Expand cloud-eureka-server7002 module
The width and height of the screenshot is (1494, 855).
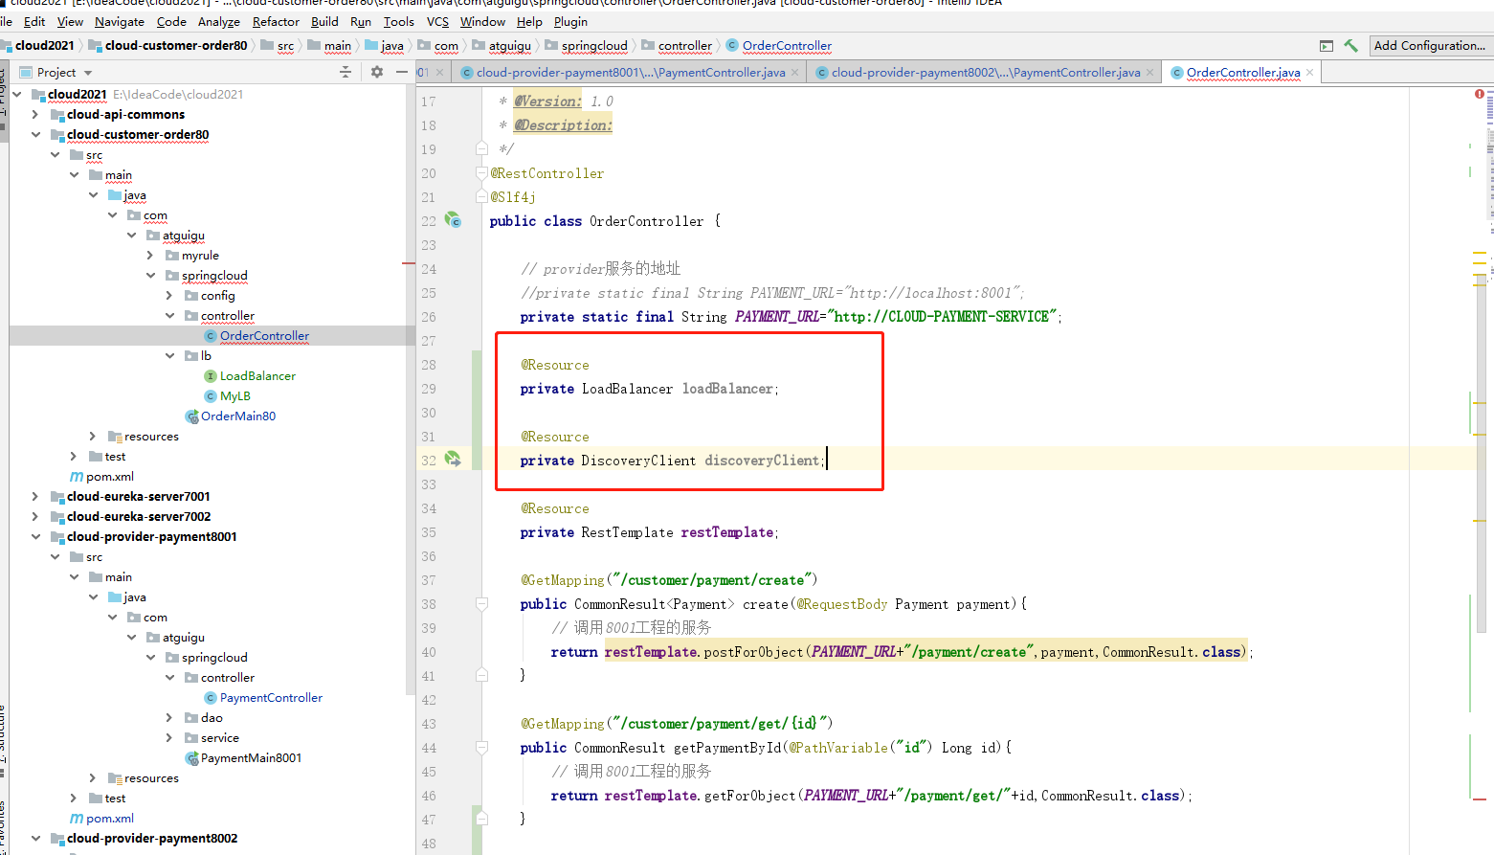pyautogui.click(x=35, y=517)
